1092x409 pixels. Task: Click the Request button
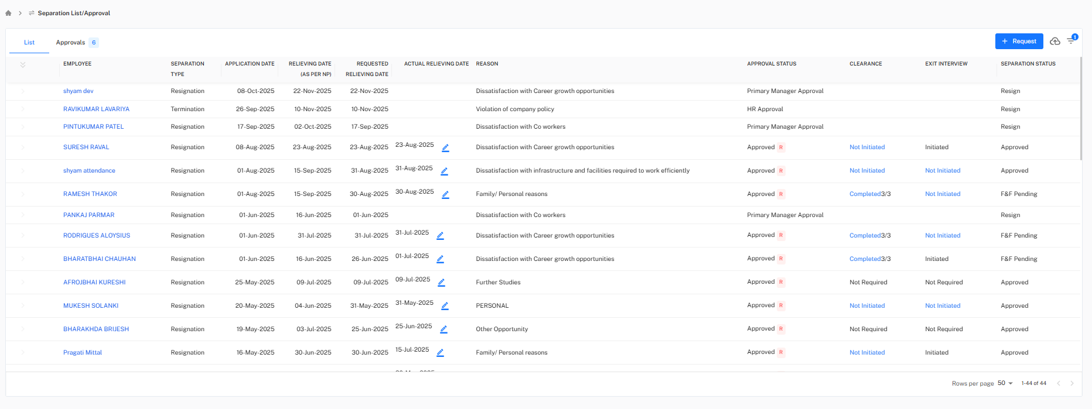tap(1019, 42)
